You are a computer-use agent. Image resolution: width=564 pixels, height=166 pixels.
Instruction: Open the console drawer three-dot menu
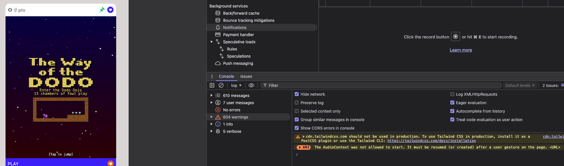coord(212,76)
